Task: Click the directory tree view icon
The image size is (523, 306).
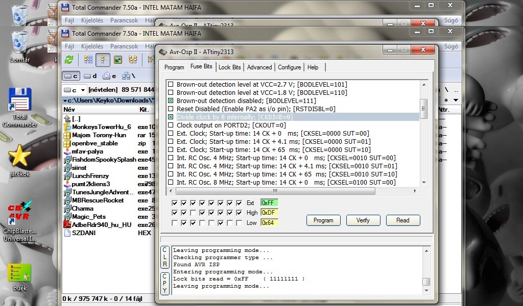Action: point(133,60)
